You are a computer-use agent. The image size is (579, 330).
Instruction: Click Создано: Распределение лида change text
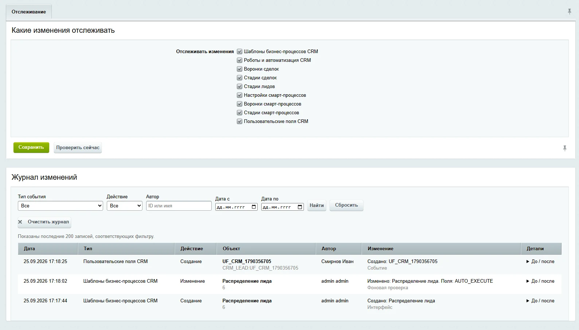(x=401, y=301)
